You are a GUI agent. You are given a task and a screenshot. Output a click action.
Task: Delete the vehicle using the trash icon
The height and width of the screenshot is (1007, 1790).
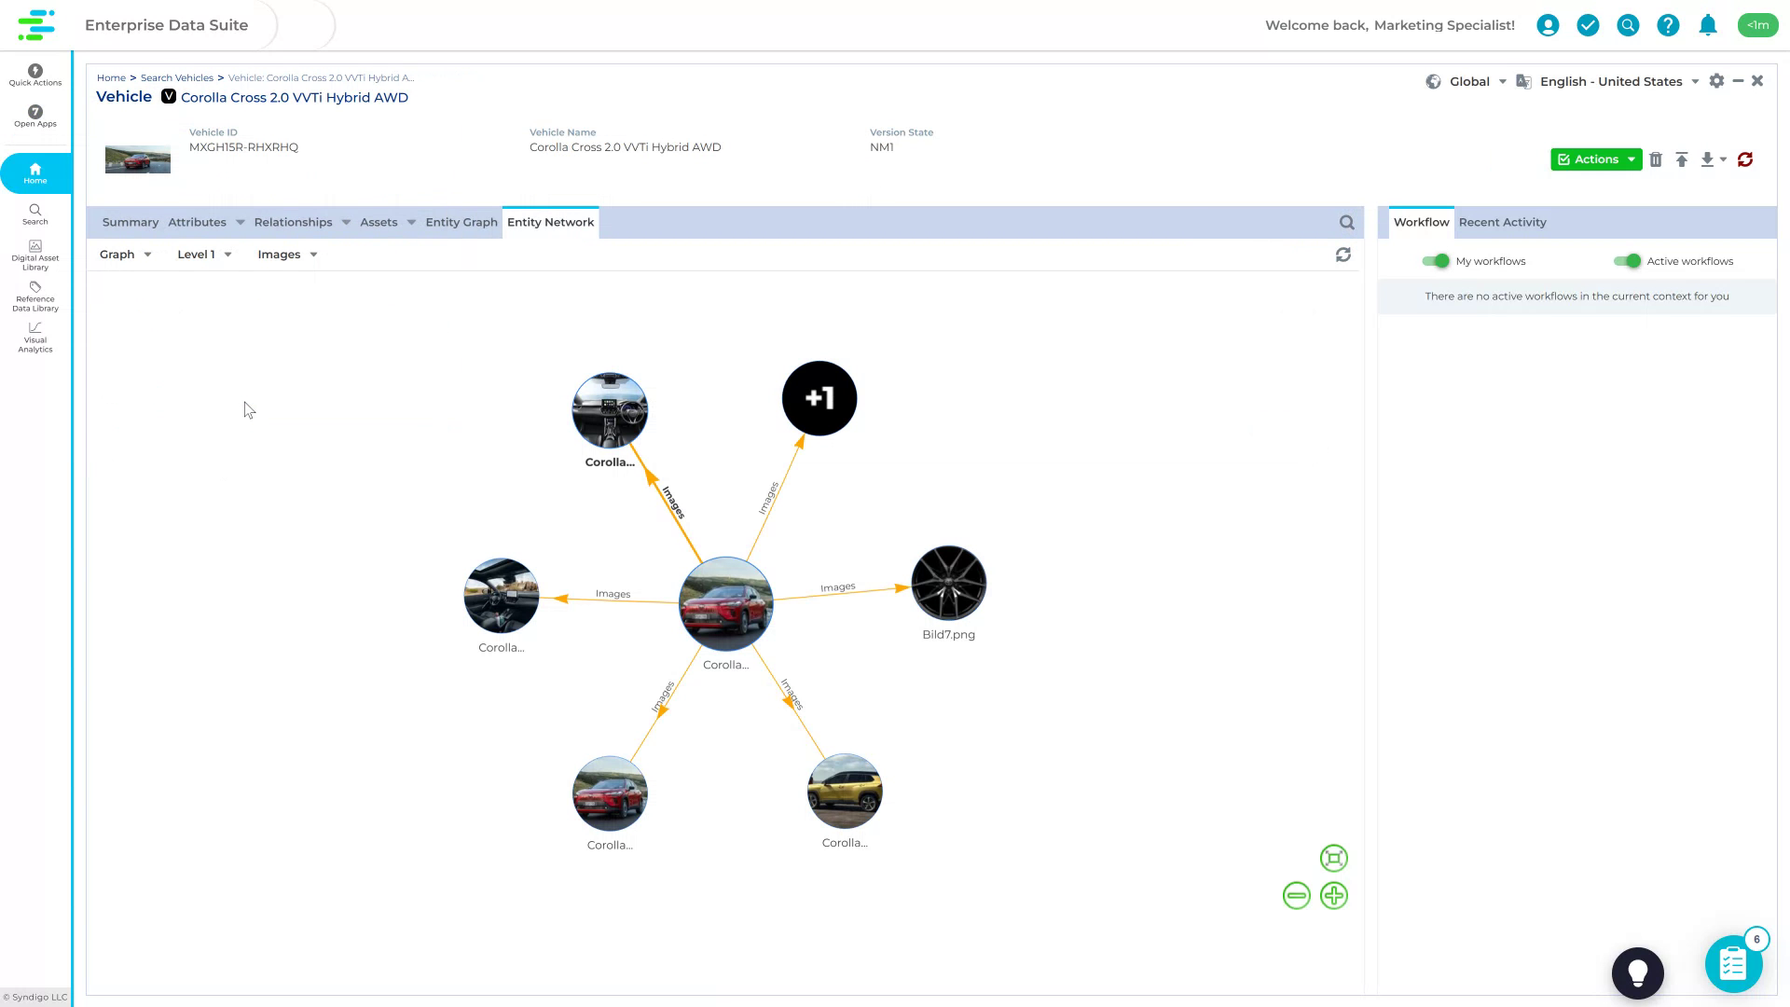(x=1656, y=159)
